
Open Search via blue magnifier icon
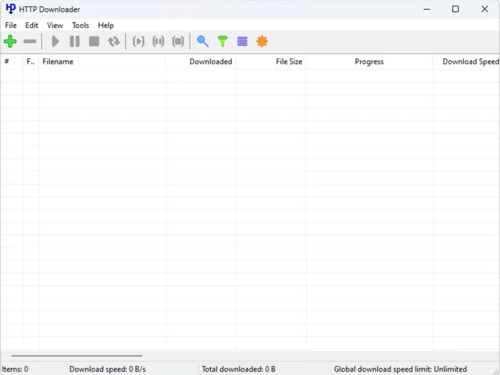(x=202, y=41)
